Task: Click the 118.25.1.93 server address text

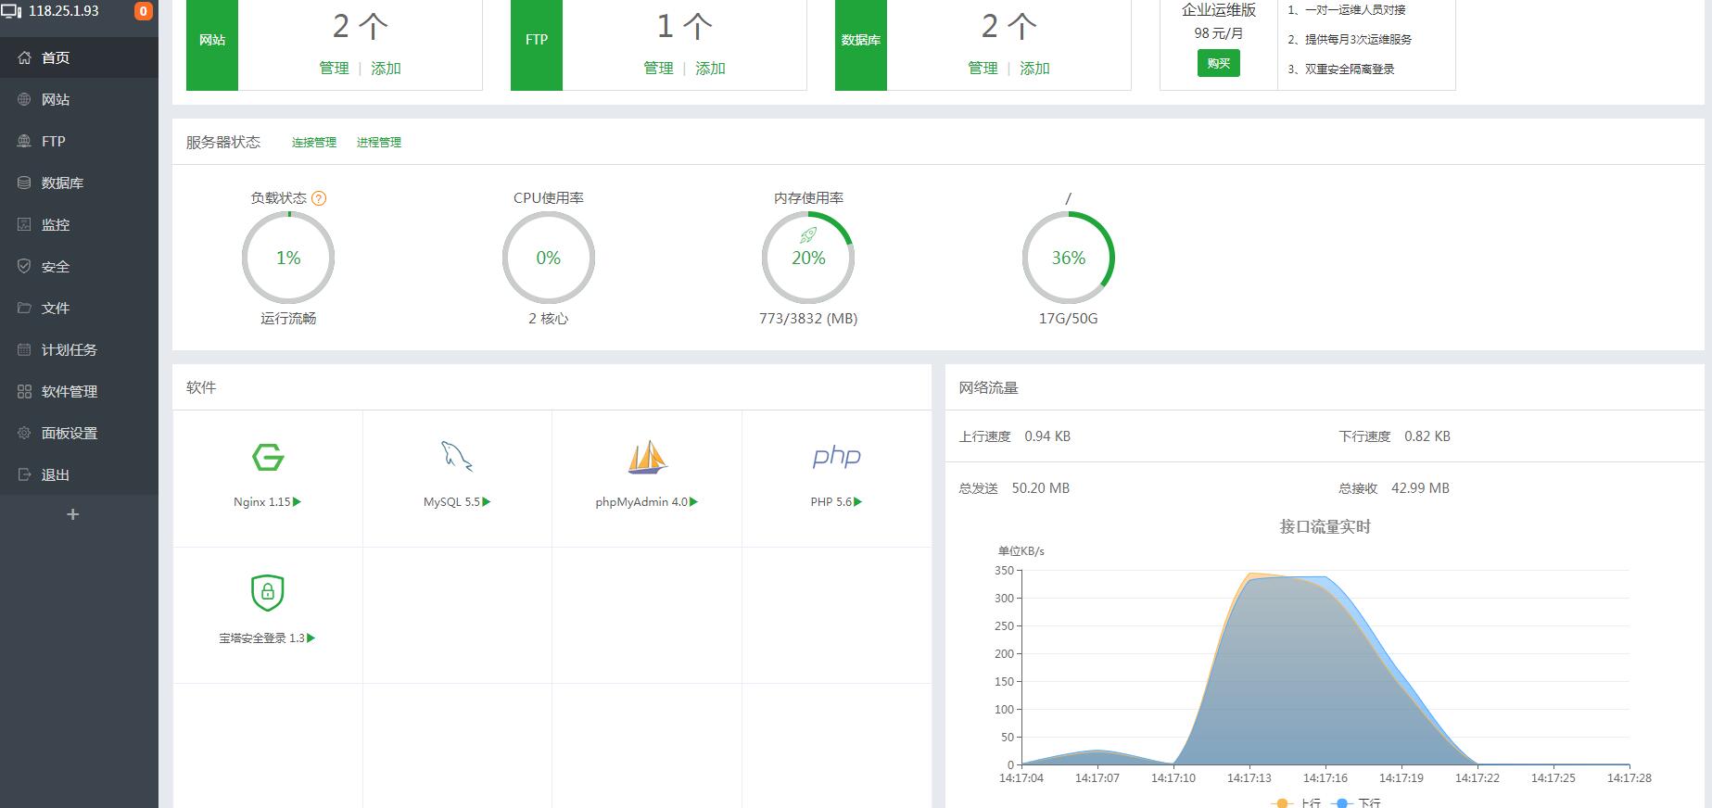Action: coord(63,11)
